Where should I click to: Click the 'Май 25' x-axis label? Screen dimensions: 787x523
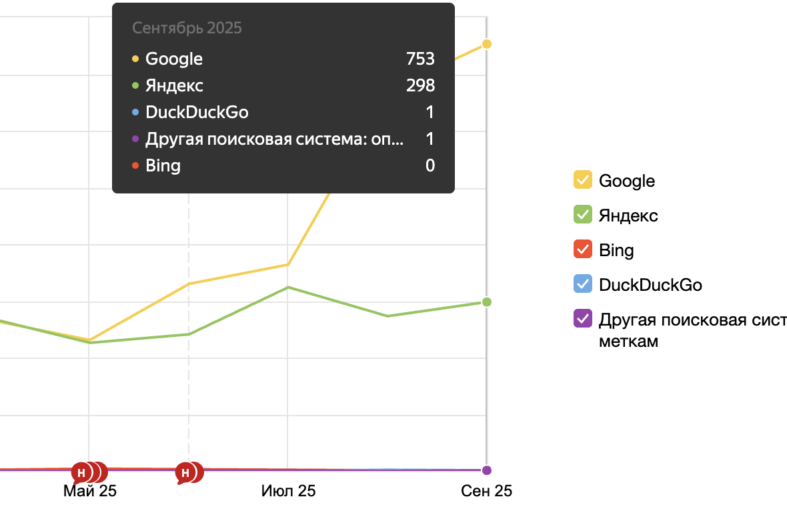point(90,492)
